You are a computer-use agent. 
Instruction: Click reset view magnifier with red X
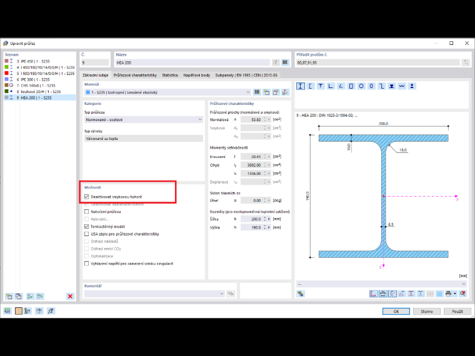click(462, 294)
